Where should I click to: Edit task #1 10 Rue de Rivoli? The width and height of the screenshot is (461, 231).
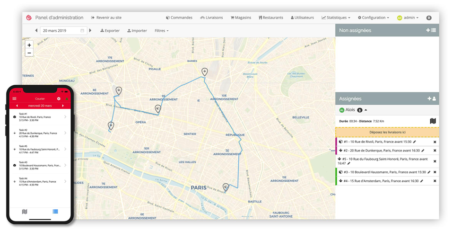[x=415, y=142]
